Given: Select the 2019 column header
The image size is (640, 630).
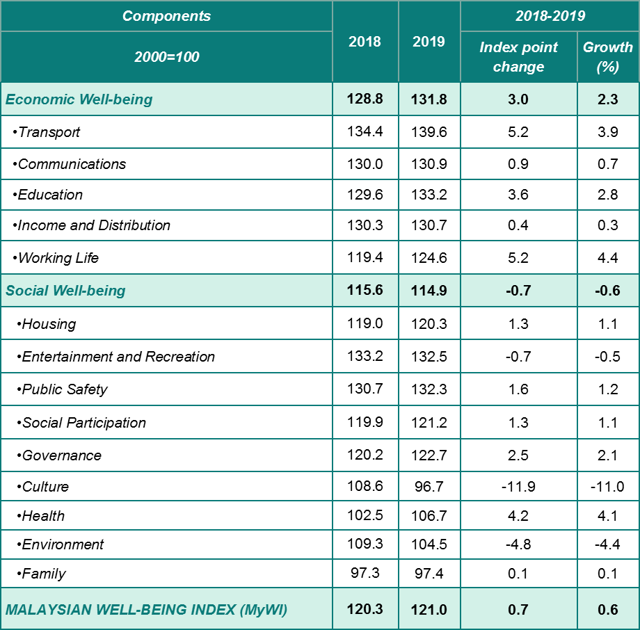Looking at the screenshot, I should coord(429,42).
